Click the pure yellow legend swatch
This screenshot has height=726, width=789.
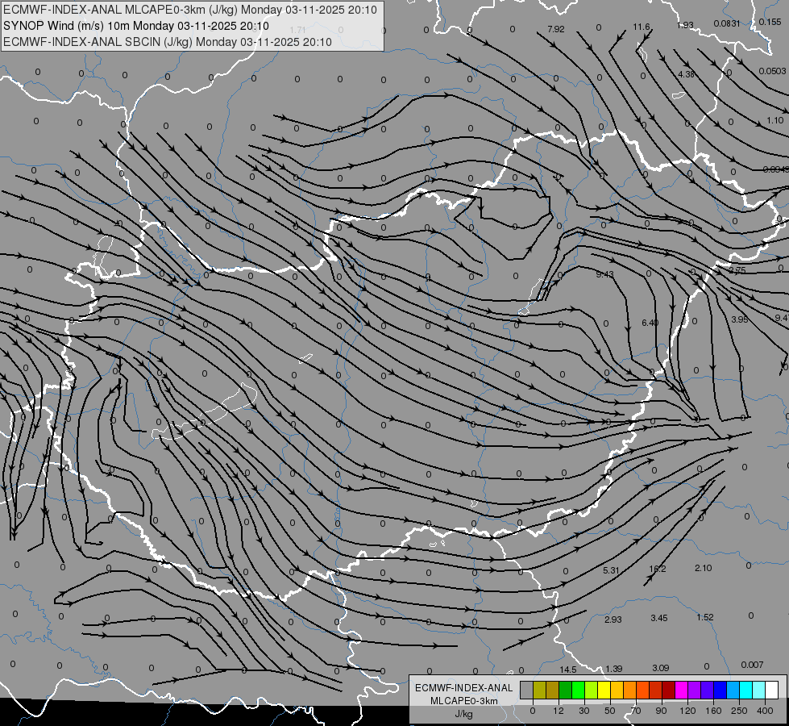click(x=604, y=691)
